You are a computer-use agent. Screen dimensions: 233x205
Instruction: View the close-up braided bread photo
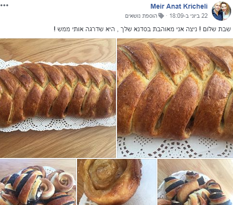click(175, 98)
